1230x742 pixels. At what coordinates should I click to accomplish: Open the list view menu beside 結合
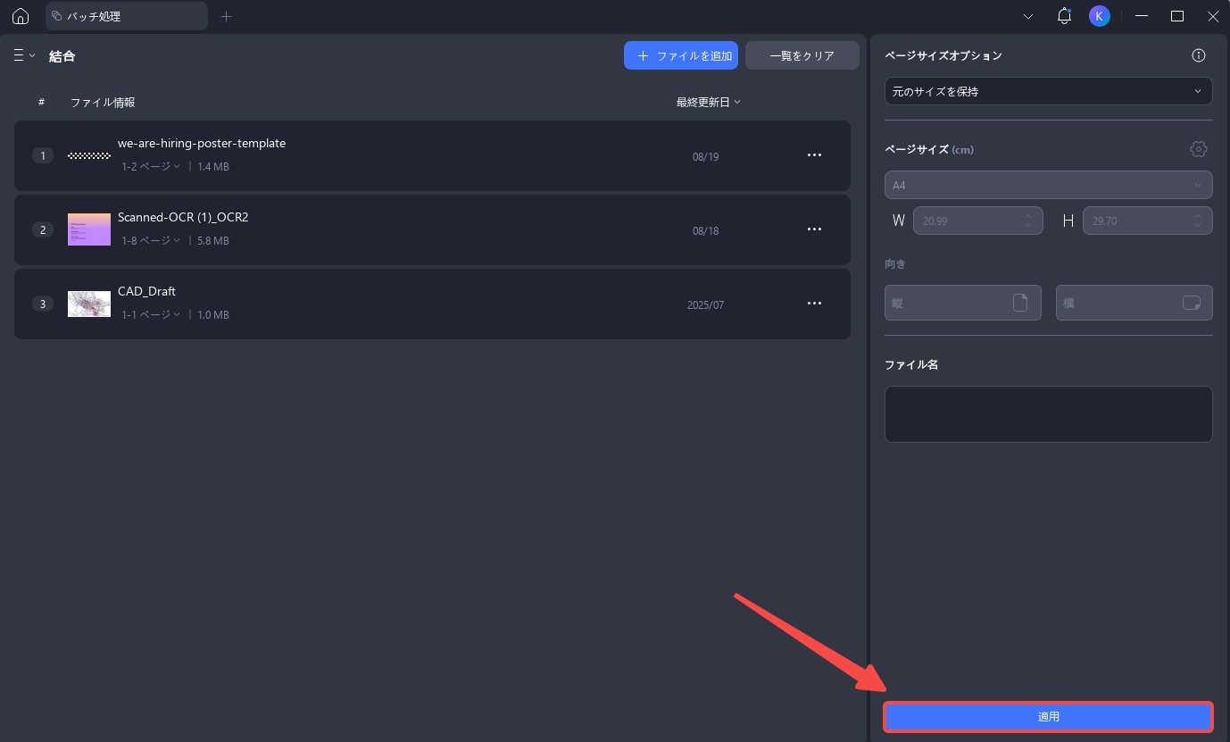pos(24,55)
